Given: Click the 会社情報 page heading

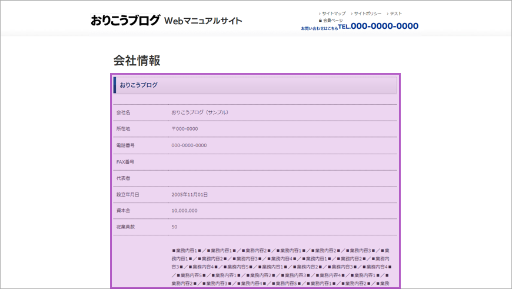Looking at the screenshot, I should (137, 61).
